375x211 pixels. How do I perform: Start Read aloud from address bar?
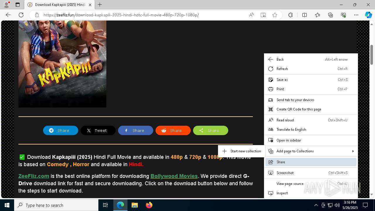251,15
